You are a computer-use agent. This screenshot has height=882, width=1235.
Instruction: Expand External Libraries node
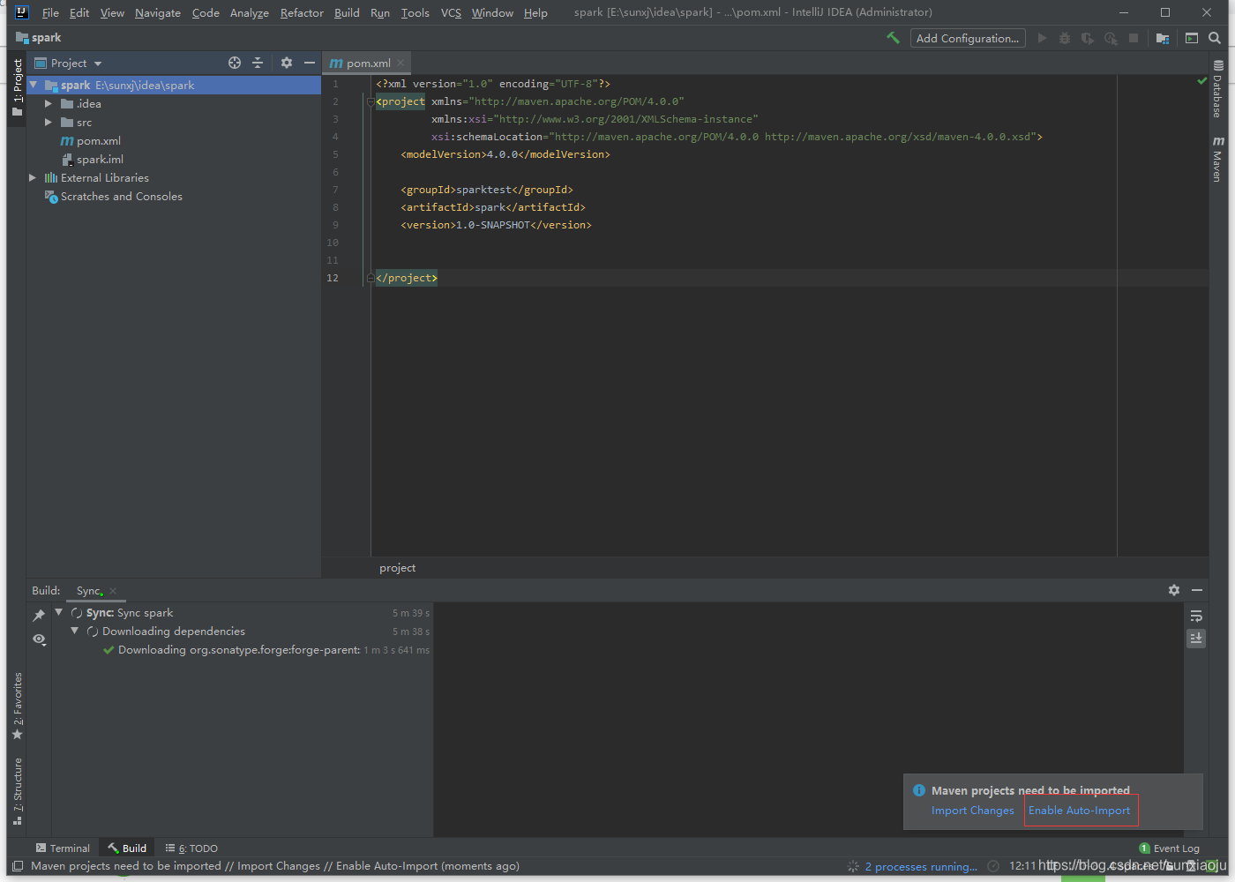click(34, 177)
